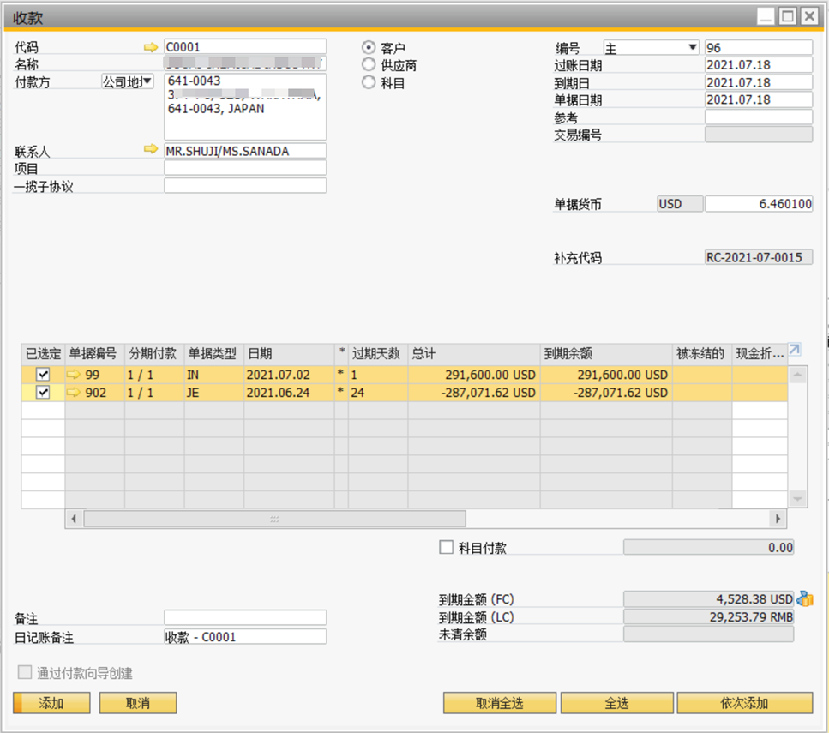This screenshot has width=829, height=733.
Task: Toggle 通过付款向导创建 checkbox
Action: point(25,672)
